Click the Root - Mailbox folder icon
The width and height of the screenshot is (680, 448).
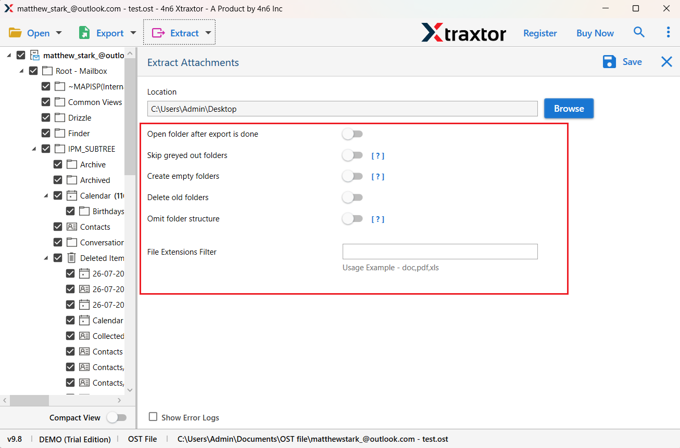[x=47, y=71]
